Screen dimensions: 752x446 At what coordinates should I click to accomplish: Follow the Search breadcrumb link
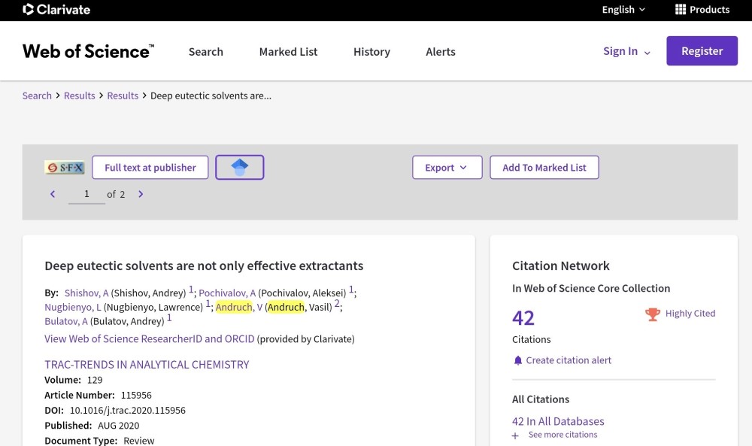(x=37, y=96)
